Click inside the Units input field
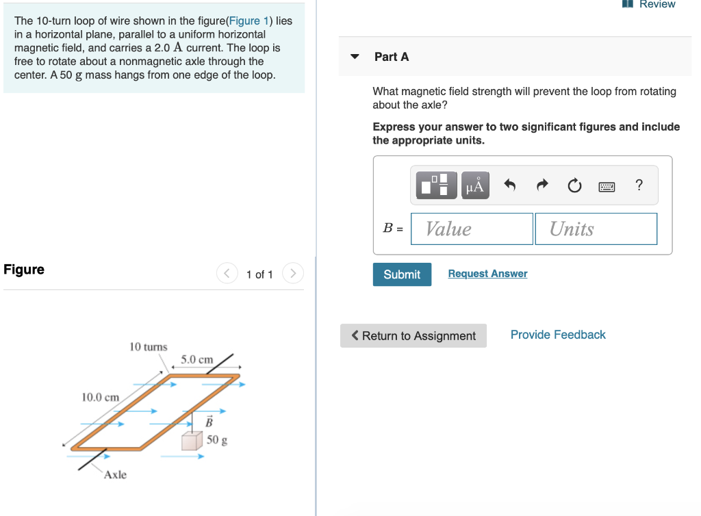Viewport: 701px width, 516px height. tap(596, 228)
